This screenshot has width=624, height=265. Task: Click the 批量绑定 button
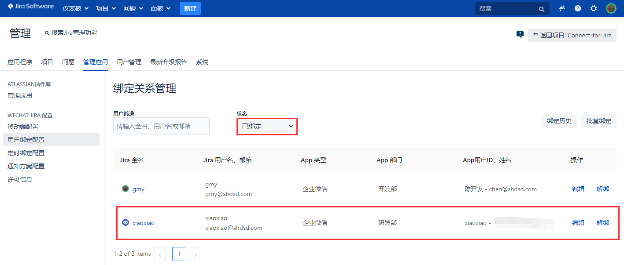point(598,121)
